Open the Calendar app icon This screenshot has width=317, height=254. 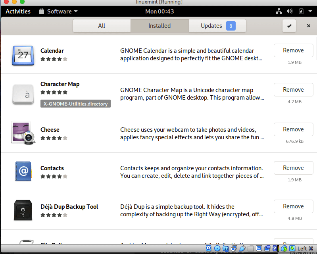click(23, 56)
